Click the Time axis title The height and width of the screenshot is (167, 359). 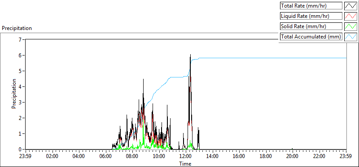point(185,163)
